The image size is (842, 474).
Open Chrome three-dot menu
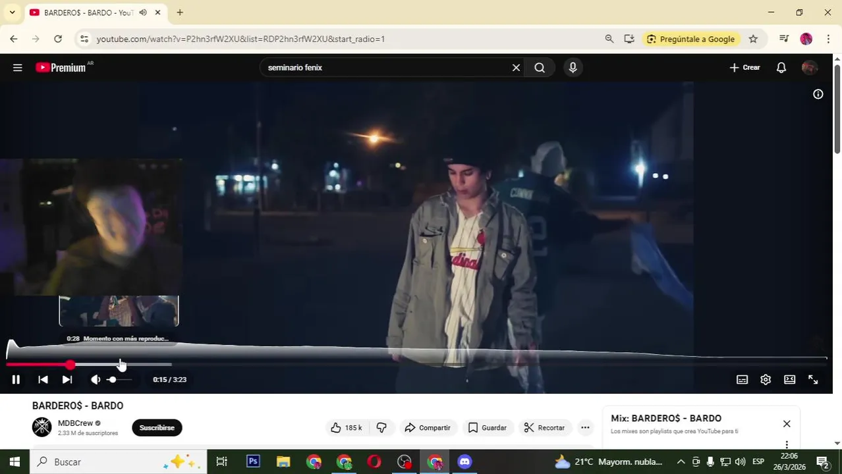click(x=828, y=39)
